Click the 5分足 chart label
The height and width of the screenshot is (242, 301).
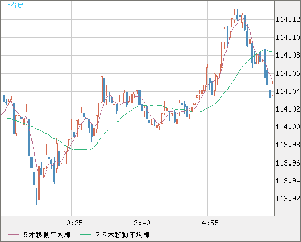tap(15, 5)
